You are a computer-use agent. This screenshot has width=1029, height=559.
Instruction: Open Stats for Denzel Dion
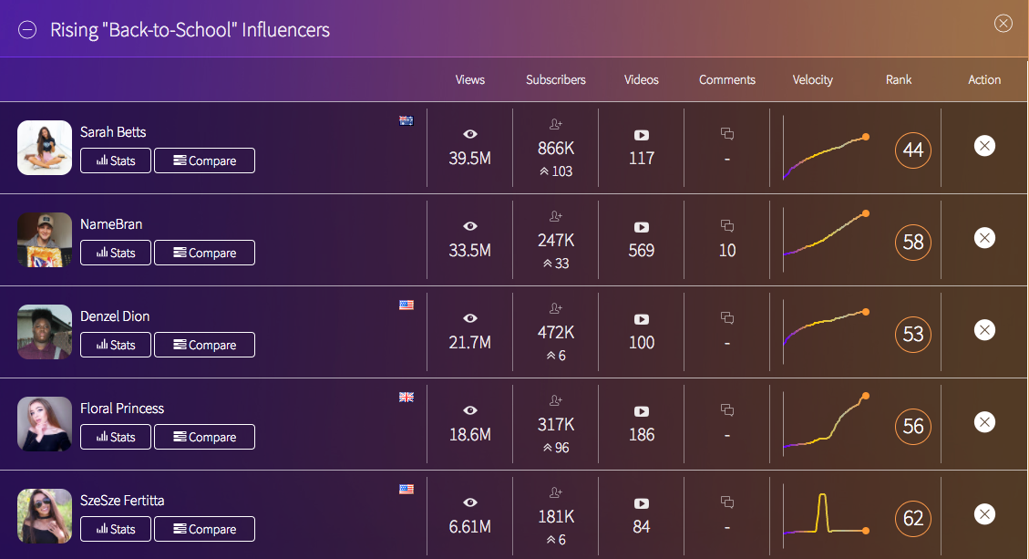pyautogui.click(x=116, y=345)
